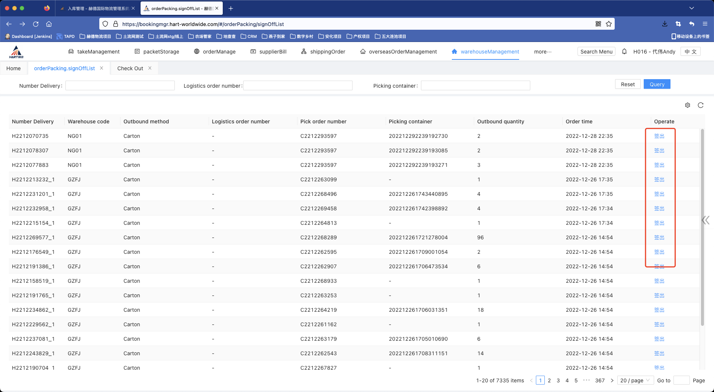Click the vertical table scrollbar

702,227
